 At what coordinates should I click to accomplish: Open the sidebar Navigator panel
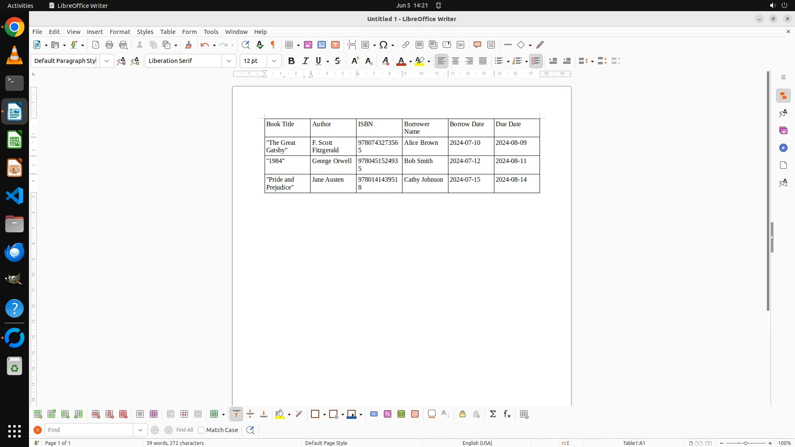pos(783,148)
